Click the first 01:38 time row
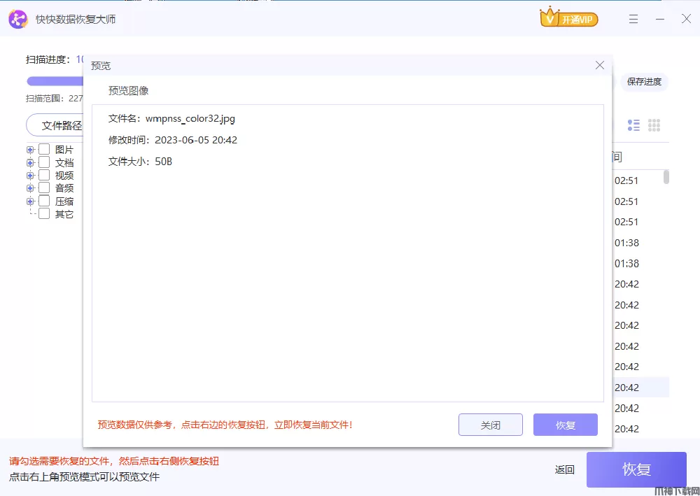This screenshot has height=496, width=700. [x=626, y=243]
